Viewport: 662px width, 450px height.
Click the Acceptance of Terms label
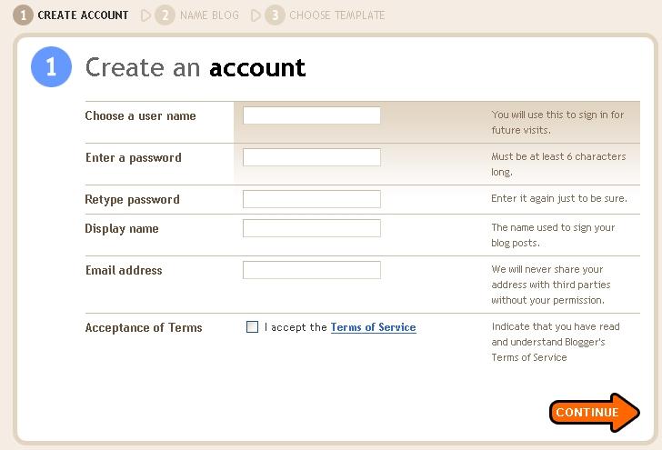144,327
